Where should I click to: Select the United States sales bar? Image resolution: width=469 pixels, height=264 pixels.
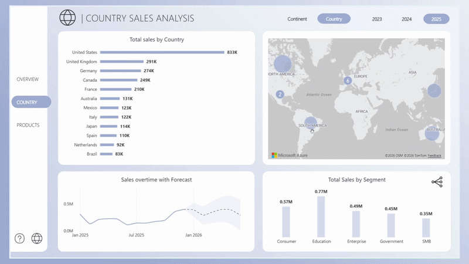pos(162,52)
